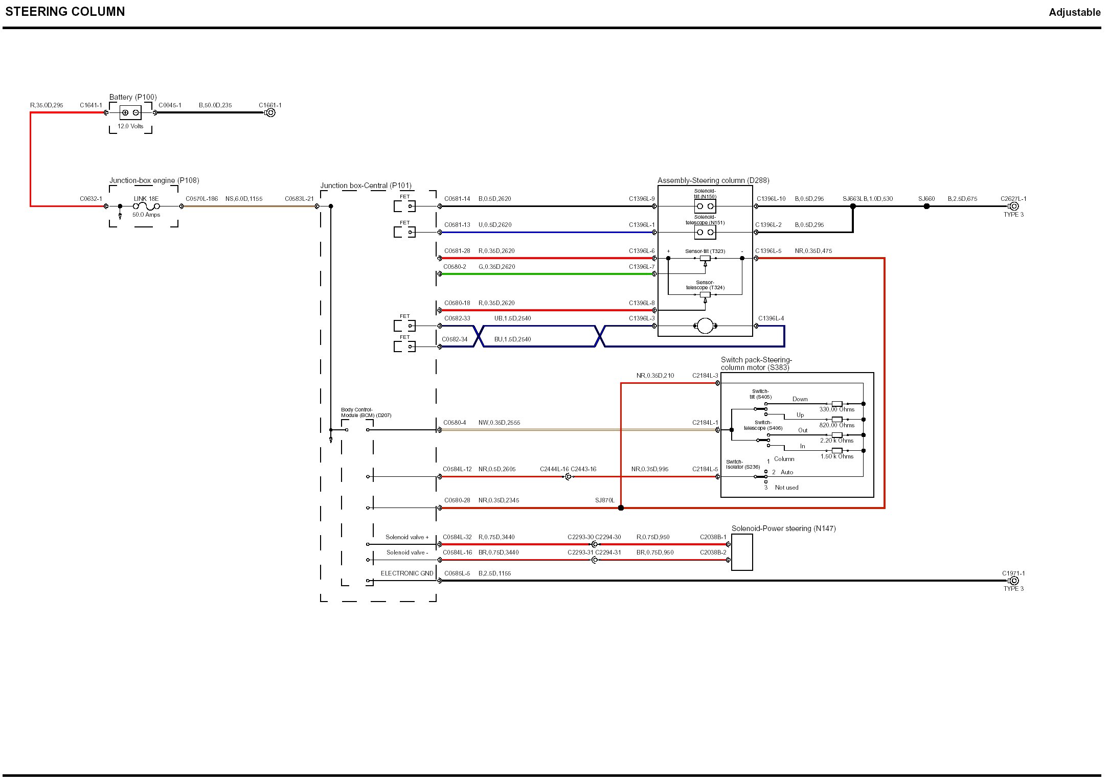
Task: Click the SJ660 splice junction dot
Action: click(926, 206)
